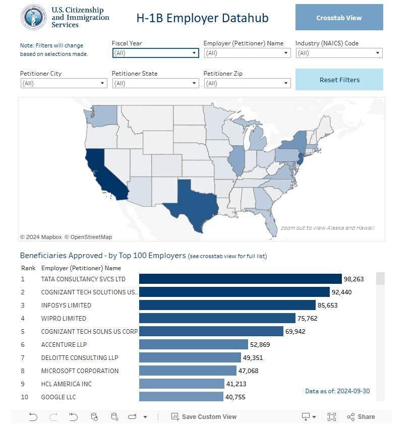Pause automatic data updates

(x=113, y=417)
